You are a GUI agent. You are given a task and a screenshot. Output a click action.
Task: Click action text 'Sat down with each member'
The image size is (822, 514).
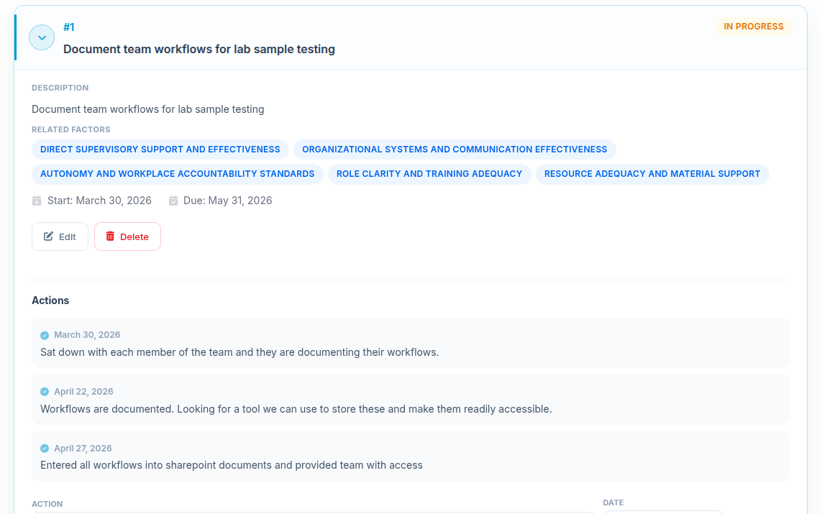point(239,352)
